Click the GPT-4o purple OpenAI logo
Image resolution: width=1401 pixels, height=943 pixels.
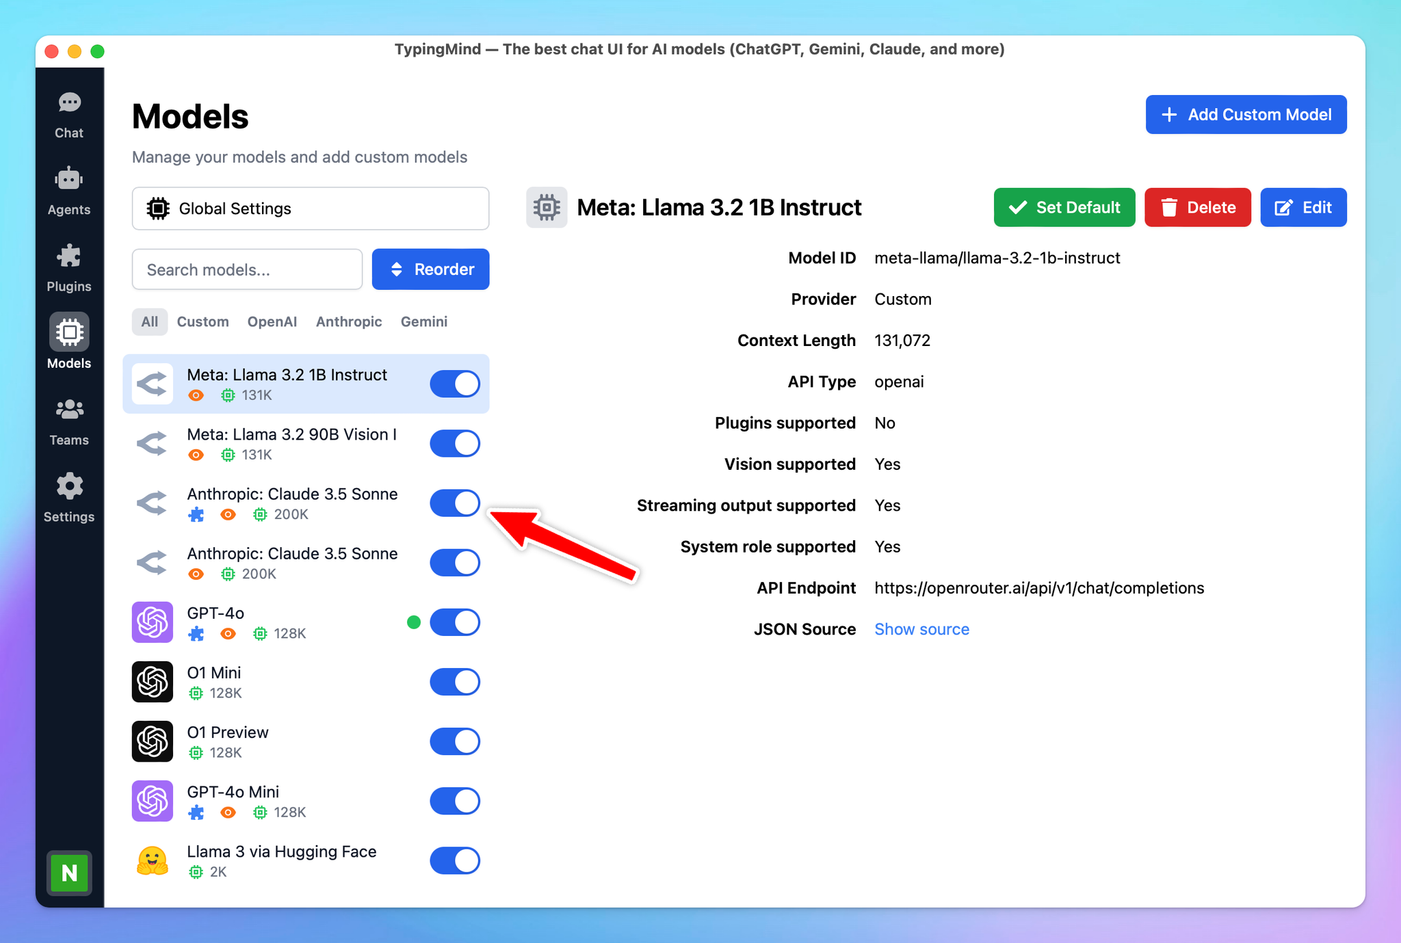(x=153, y=622)
